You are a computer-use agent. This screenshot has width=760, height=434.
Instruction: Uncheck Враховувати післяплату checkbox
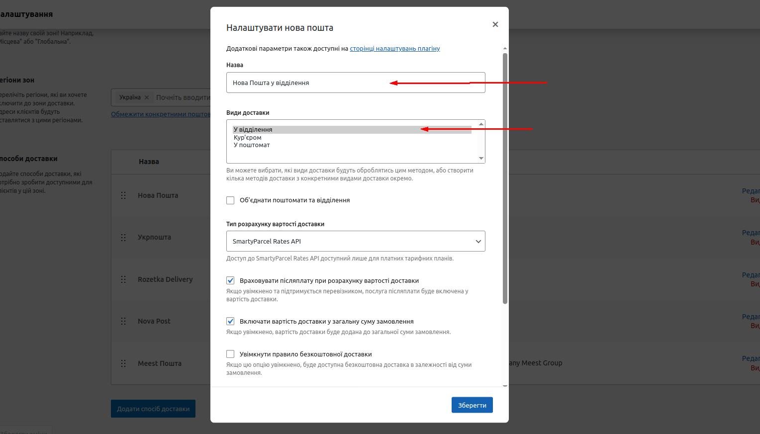point(230,281)
